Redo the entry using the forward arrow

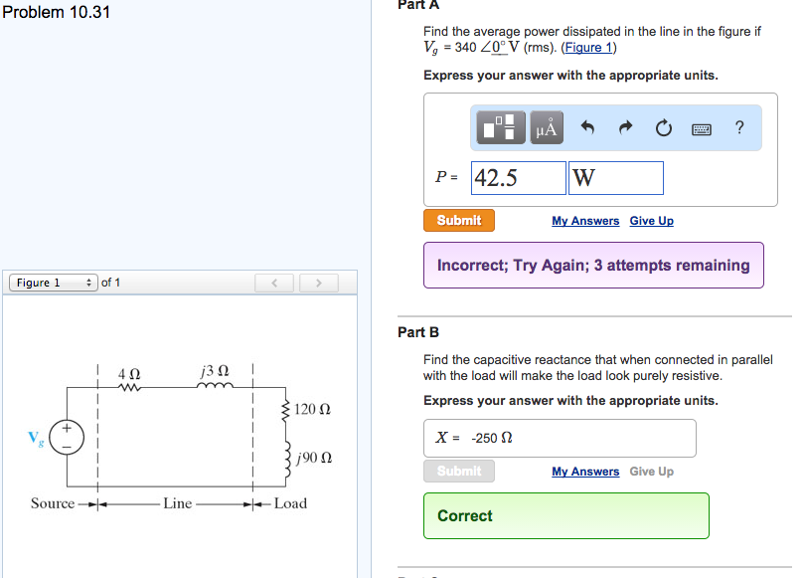click(625, 127)
